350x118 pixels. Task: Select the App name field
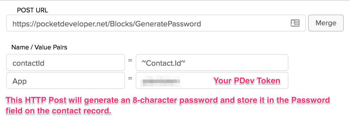coord(66,80)
